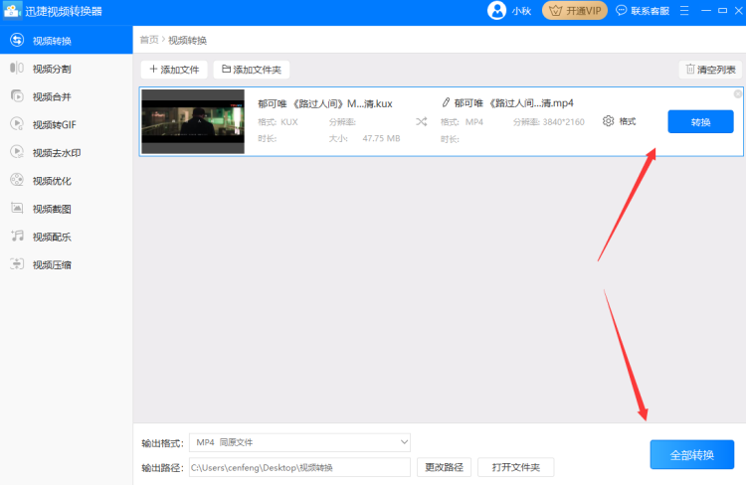Viewport: 746px width, 485px height.
Task: Click the video thumbnail preview
Action: pyautogui.click(x=193, y=121)
